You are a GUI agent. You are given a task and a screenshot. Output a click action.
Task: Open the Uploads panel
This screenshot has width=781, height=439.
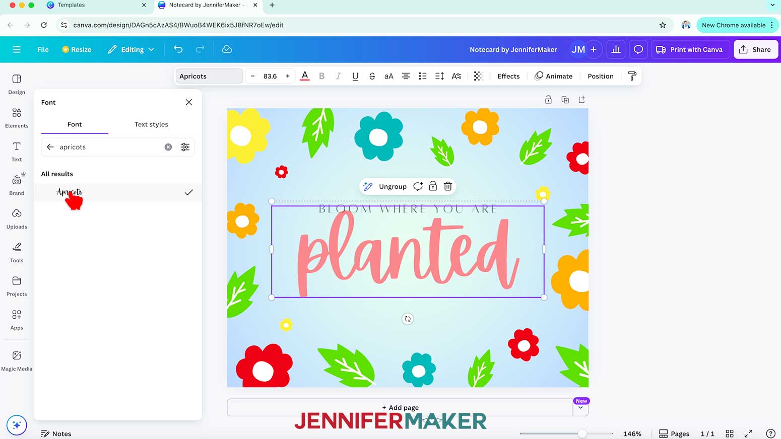point(17,219)
